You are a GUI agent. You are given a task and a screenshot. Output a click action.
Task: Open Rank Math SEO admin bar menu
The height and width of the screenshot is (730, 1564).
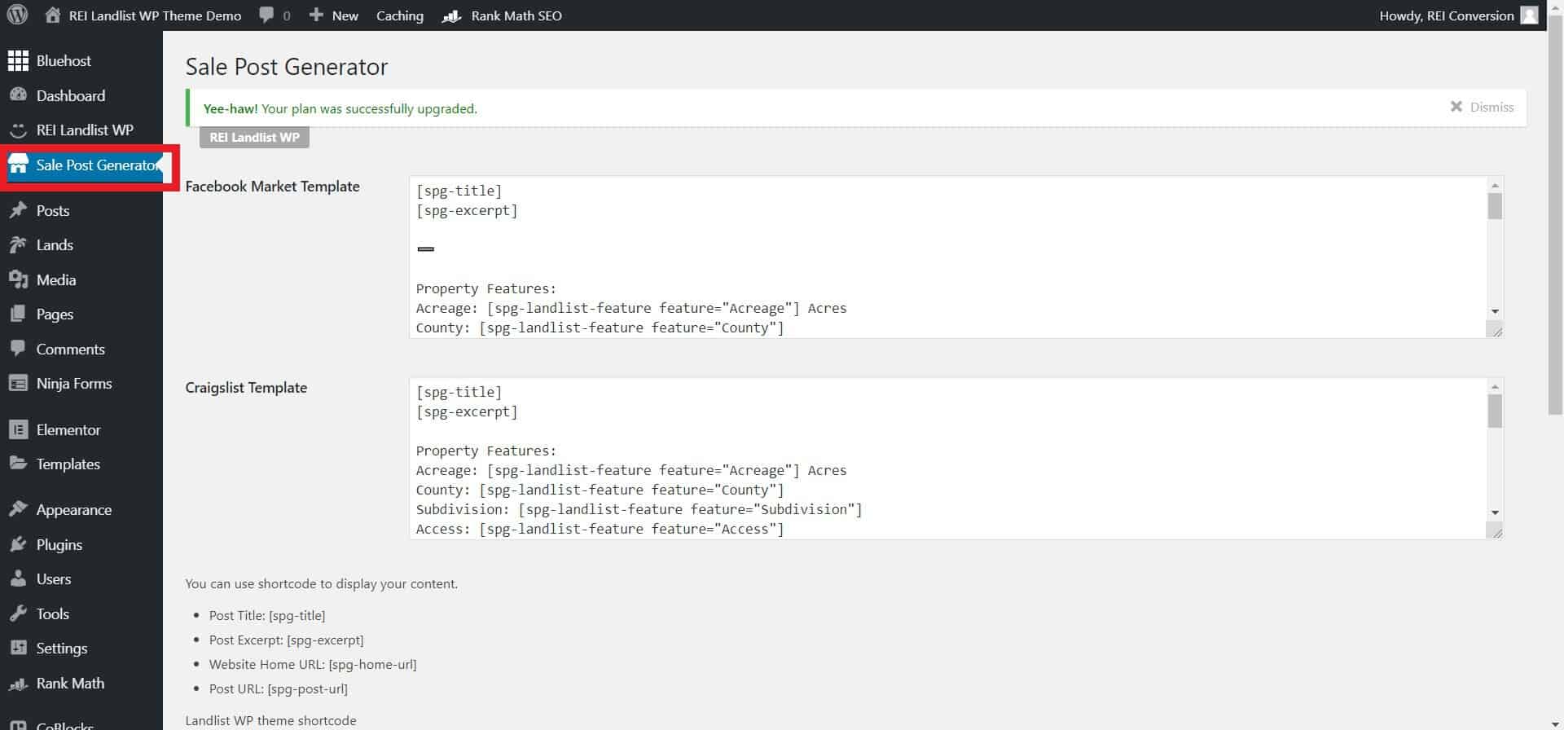[516, 15]
